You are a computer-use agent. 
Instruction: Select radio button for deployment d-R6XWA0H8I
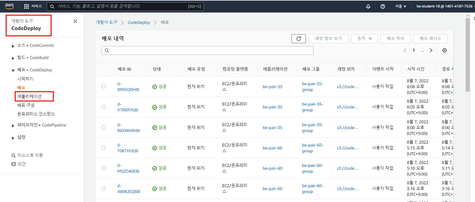104,127
